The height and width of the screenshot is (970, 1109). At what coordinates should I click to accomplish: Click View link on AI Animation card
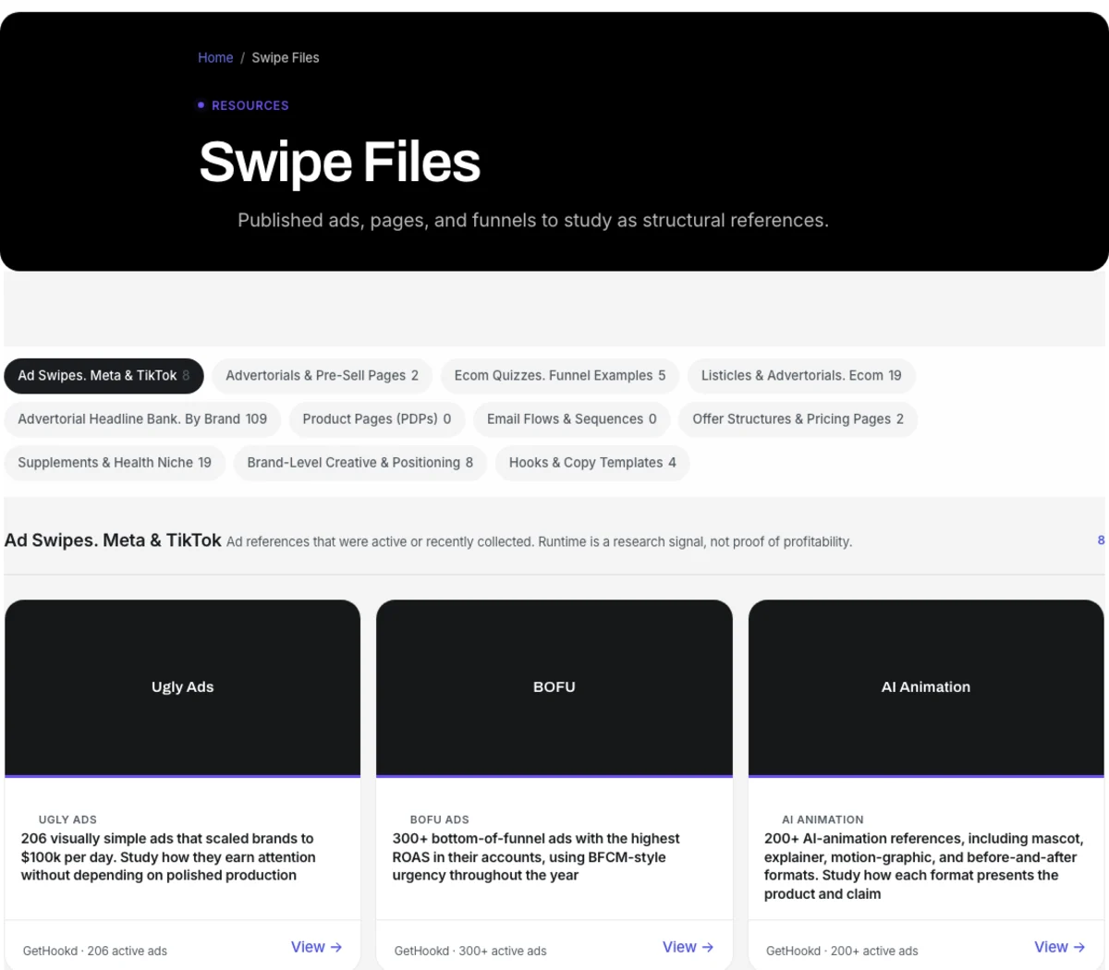[x=1059, y=947]
